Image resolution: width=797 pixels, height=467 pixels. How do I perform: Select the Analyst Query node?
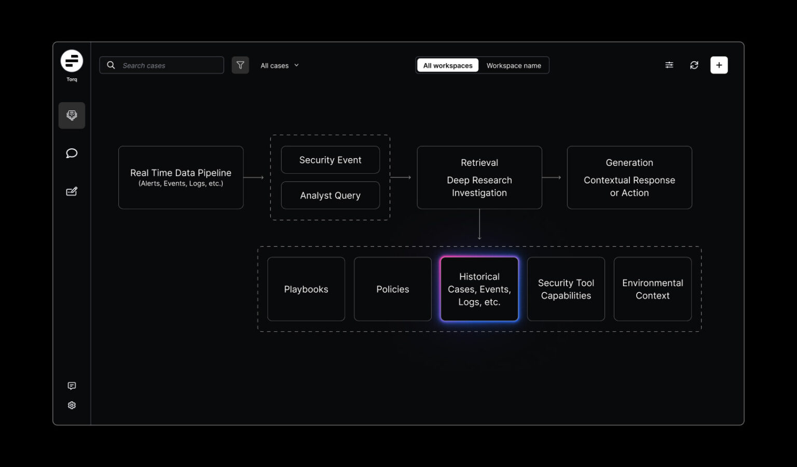tap(330, 195)
